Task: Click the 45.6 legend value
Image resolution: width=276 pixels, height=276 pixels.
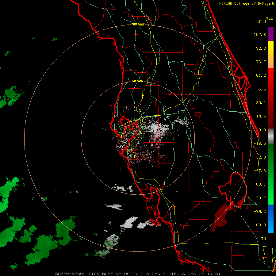Action: click(x=261, y=89)
